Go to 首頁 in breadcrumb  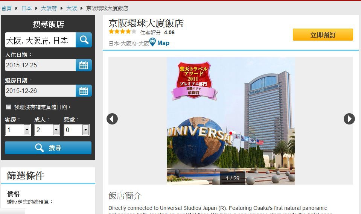click(6, 8)
